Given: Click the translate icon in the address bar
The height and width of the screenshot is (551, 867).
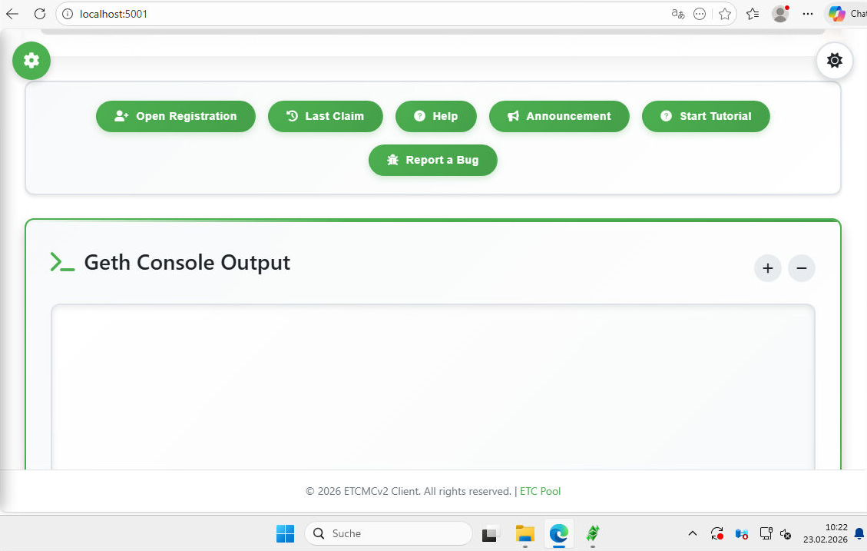Looking at the screenshot, I should [677, 14].
